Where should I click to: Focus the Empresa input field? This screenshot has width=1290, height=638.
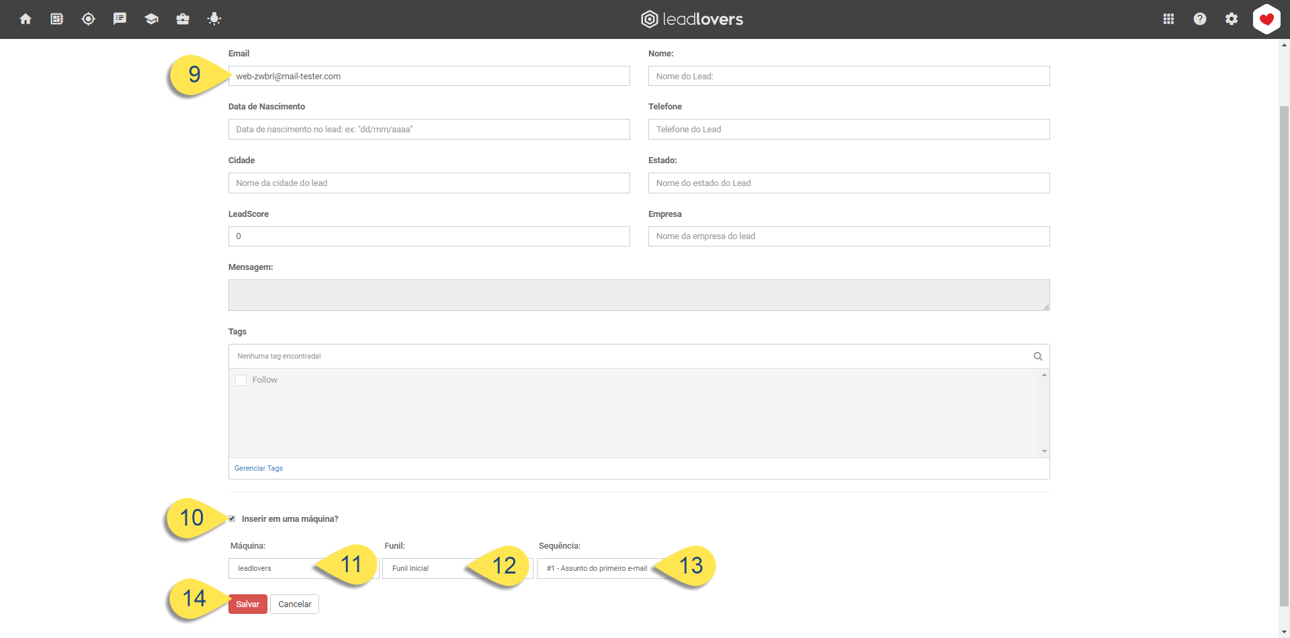849,236
